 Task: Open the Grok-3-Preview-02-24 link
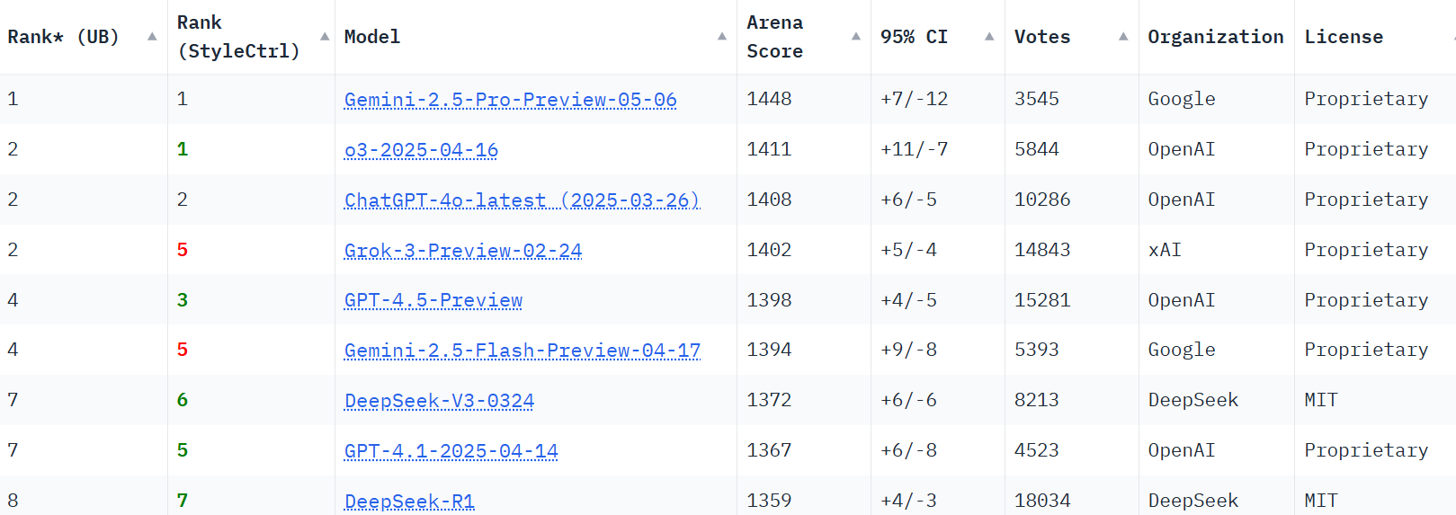tap(463, 251)
